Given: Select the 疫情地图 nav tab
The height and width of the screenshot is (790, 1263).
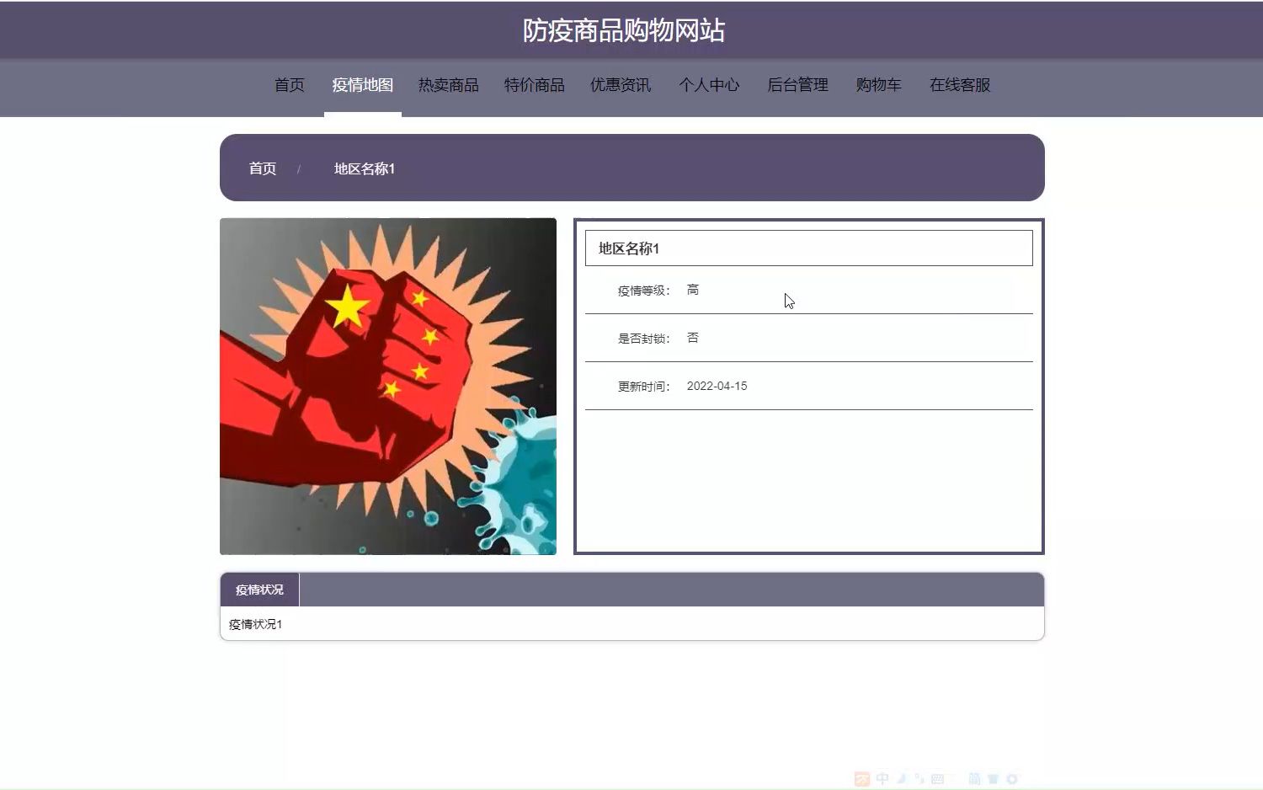Looking at the screenshot, I should (x=362, y=85).
